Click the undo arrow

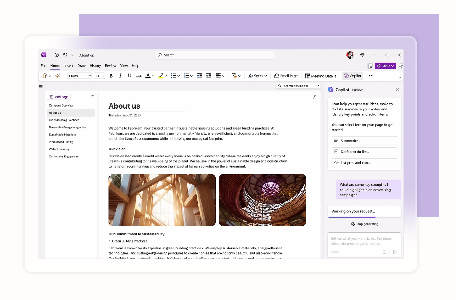(x=65, y=55)
